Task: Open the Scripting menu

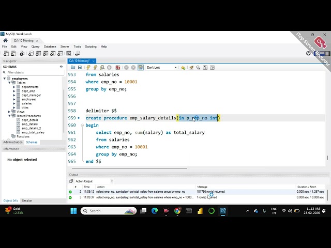Action: [91, 47]
